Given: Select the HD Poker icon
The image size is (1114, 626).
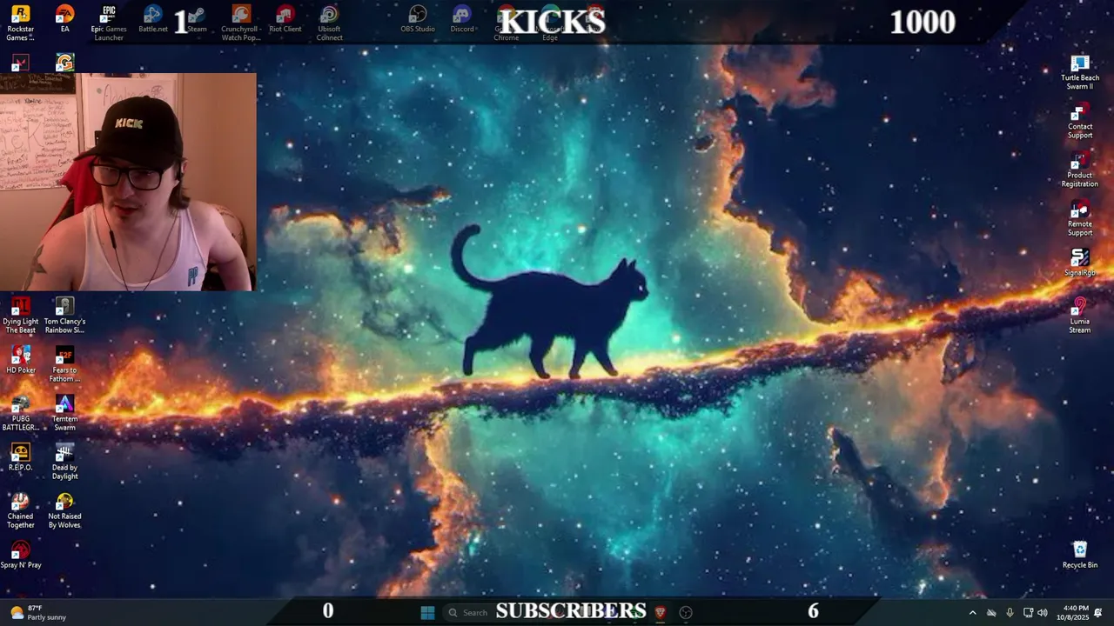Looking at the screenshot, I should (20, 360).
